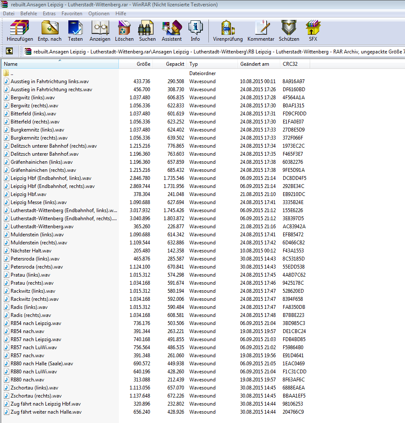This screenshot has height=423, width=405.
Task: Sort by the CRC32 column header
Action: coord(295,64)
